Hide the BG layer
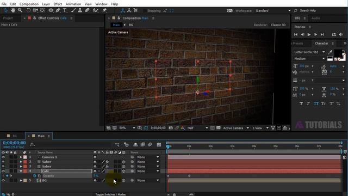This screenshot has width=348, height=196. (3, 180)
